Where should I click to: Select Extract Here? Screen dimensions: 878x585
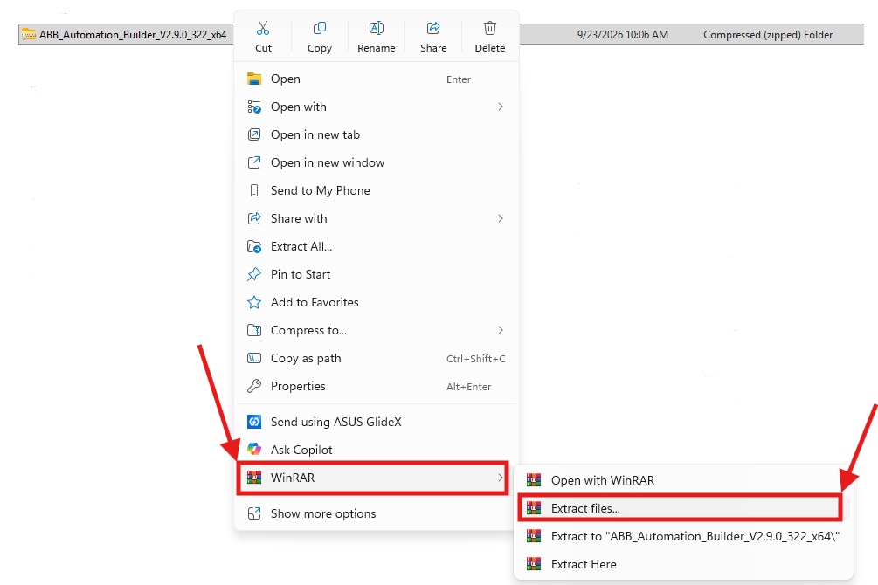coord(684,564)
